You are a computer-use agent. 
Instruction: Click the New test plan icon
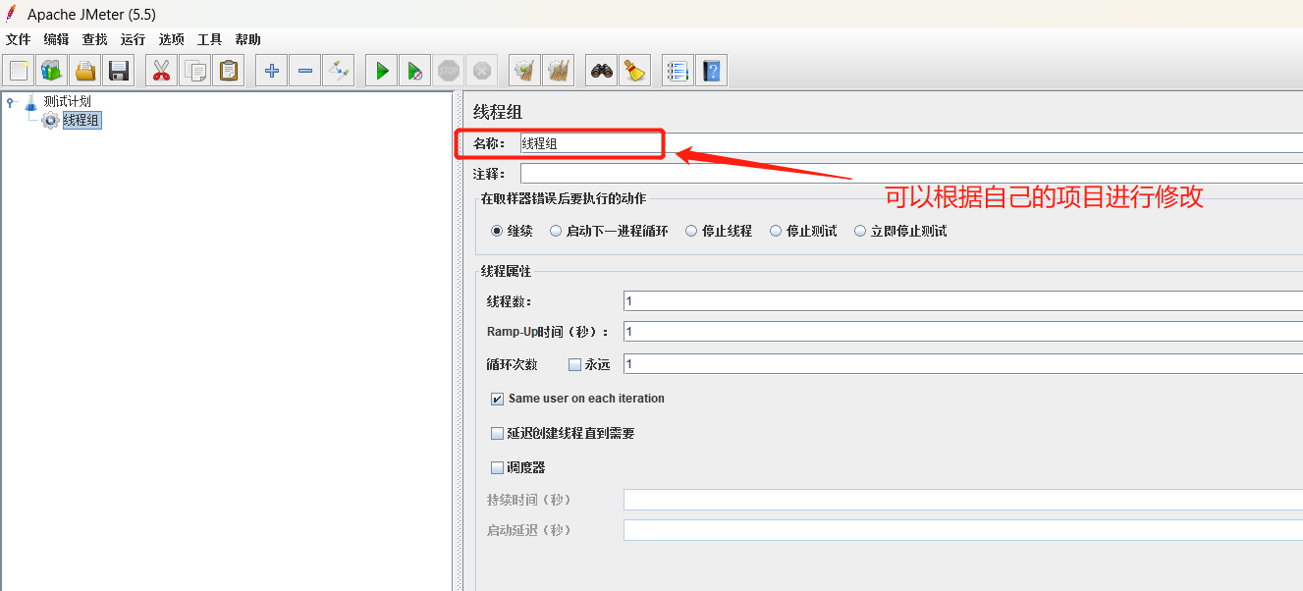(x=19, y=71)
